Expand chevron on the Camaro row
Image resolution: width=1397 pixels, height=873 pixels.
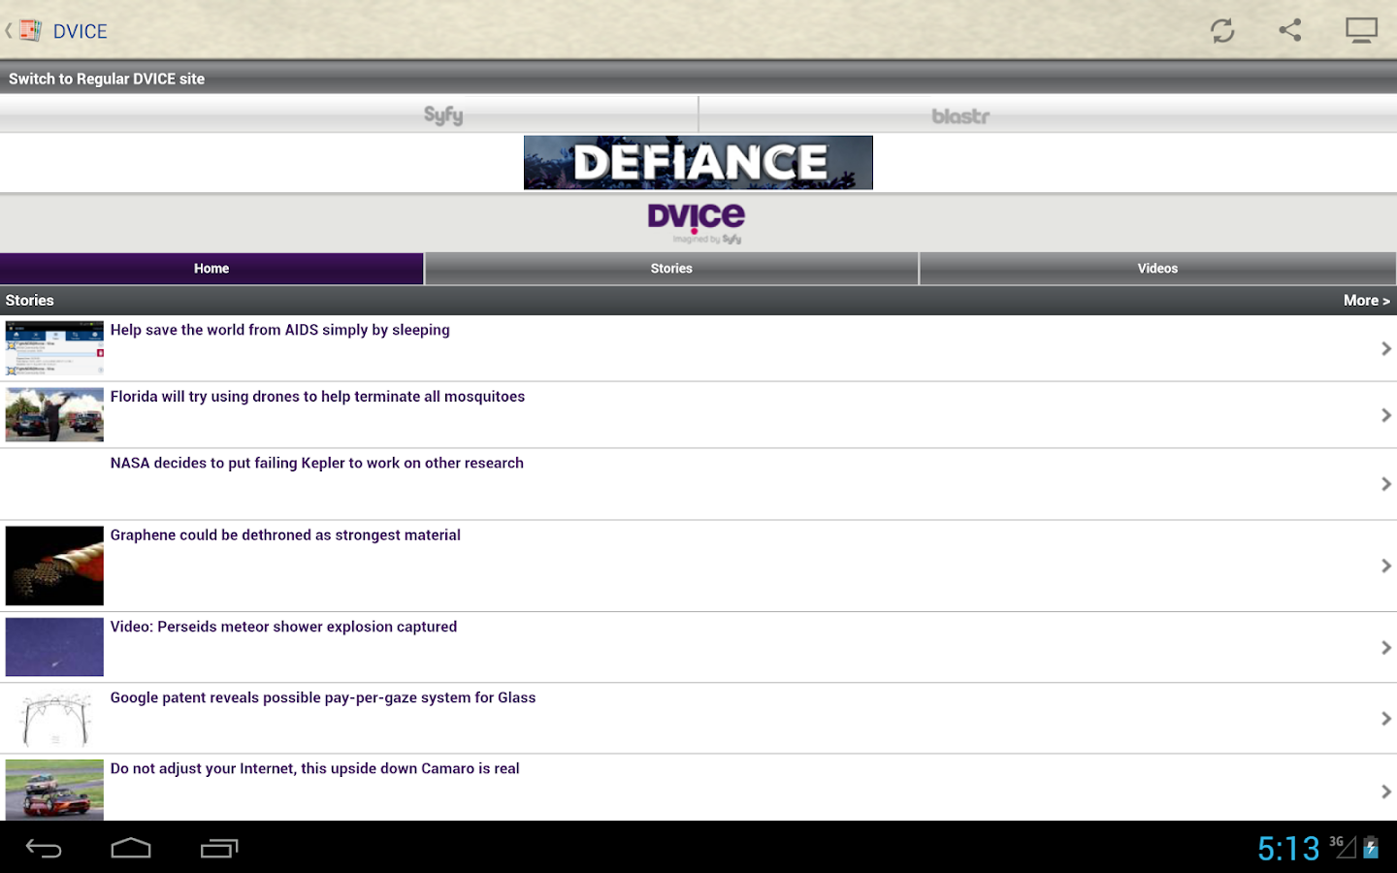[x=1386, y=792]
